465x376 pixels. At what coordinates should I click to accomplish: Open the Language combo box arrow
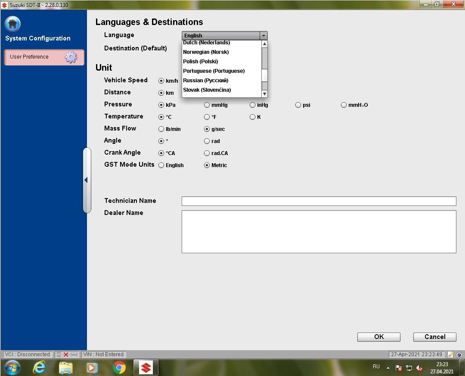point(263,36)
